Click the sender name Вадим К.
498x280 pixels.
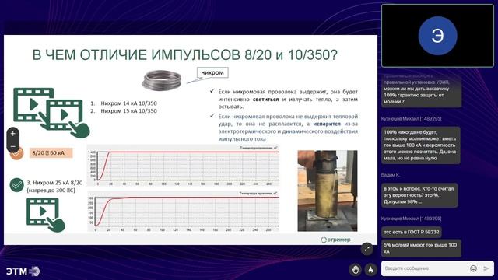[x=391, y=175]
